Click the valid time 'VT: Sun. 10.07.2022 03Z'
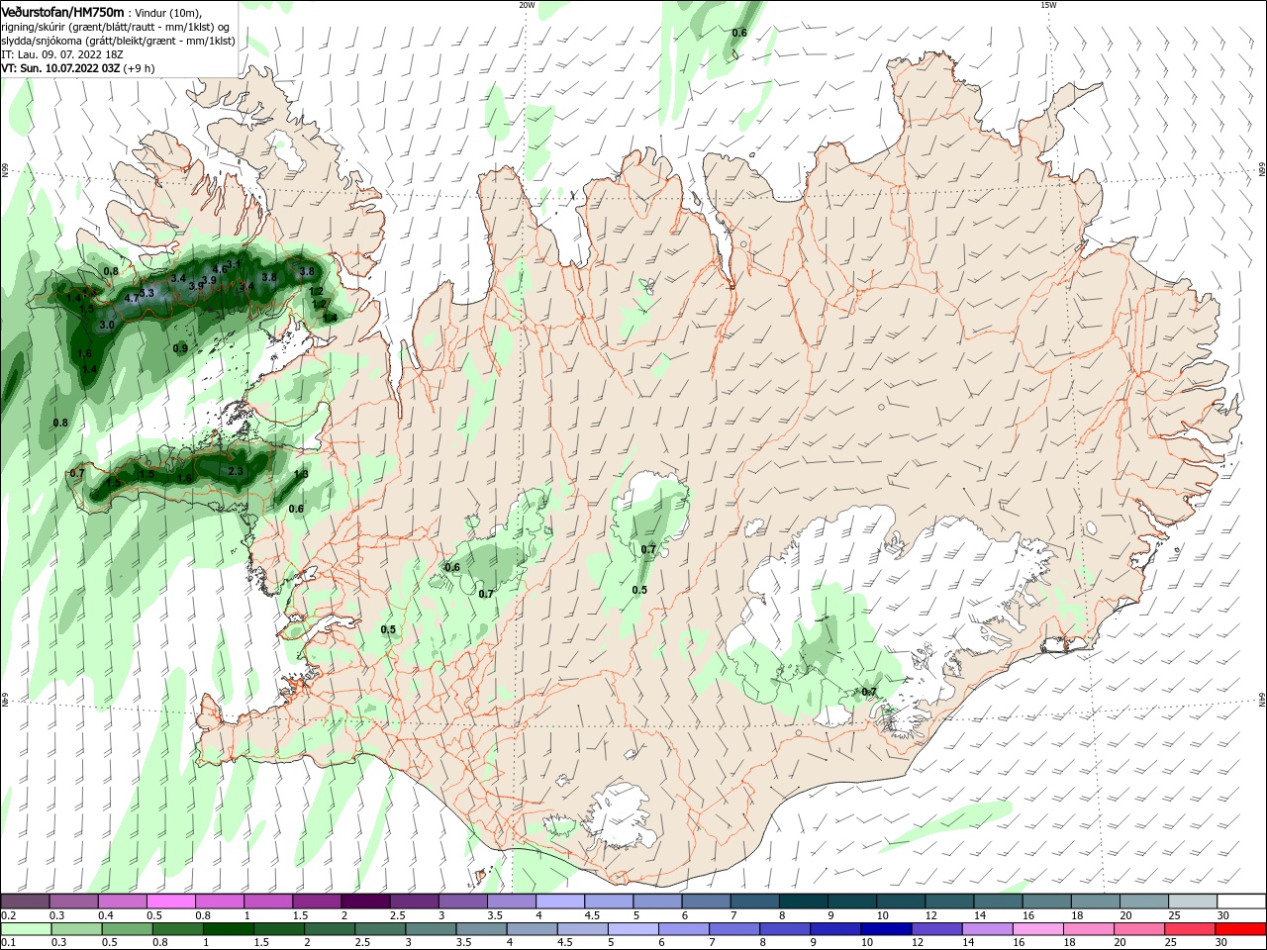1267x950 pixels. coord(61,68)
